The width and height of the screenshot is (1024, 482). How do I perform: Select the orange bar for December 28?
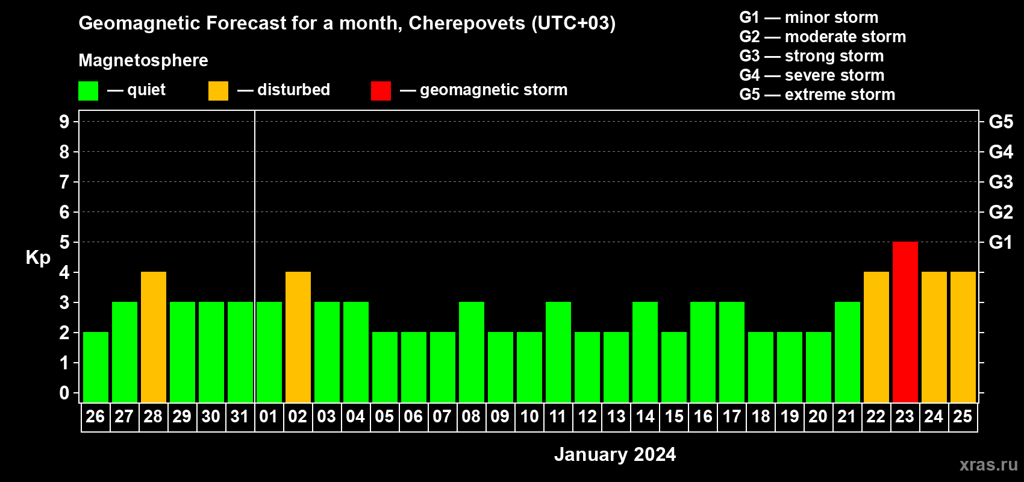point(154,337)
